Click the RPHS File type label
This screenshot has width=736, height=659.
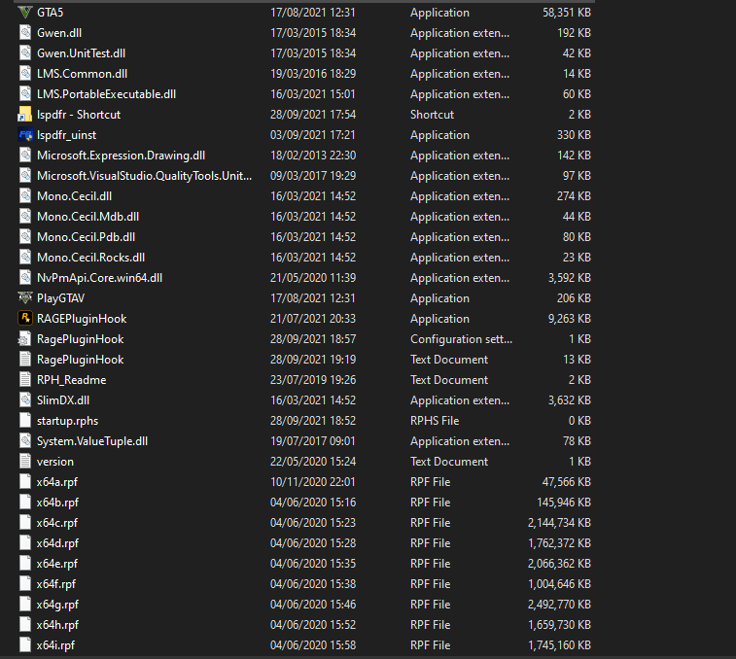point(435,421)
